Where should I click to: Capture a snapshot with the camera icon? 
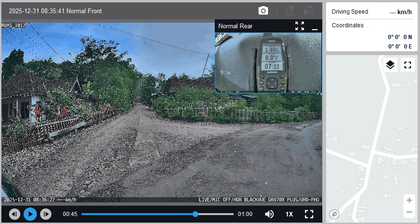[x=263, y=11]
